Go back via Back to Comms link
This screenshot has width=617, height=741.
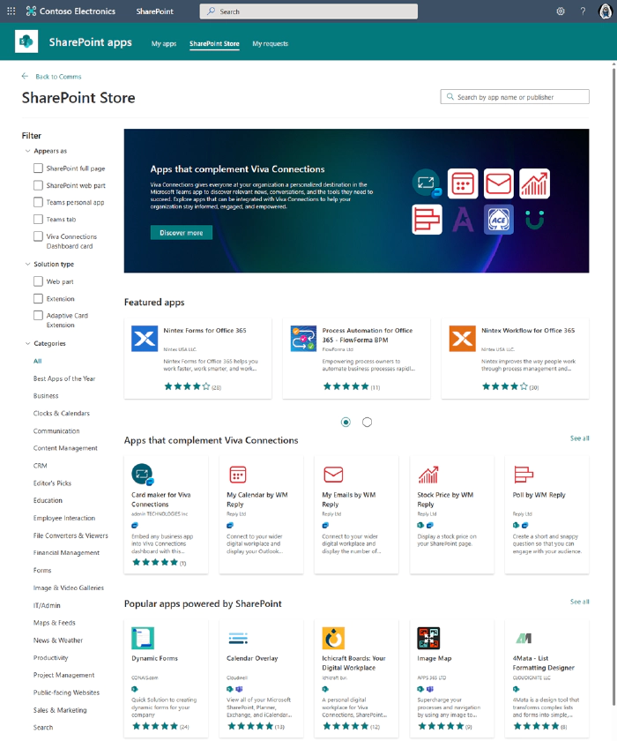pos(58,77)
